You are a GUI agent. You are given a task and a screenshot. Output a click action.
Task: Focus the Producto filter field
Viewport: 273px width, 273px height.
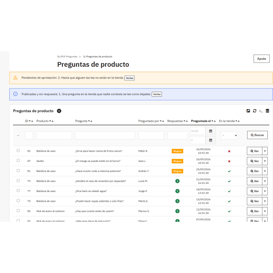click(x=54, y=135)
